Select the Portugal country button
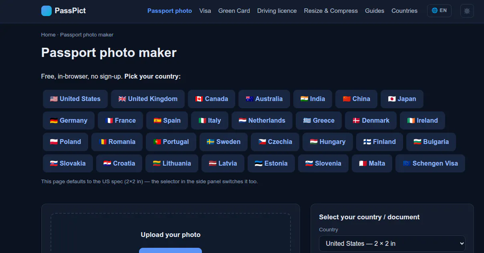 [x=171, y=142]
